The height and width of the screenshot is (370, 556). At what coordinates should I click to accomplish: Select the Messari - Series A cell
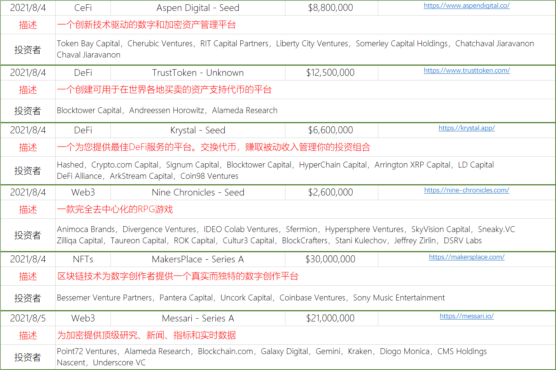pos(198,318)
